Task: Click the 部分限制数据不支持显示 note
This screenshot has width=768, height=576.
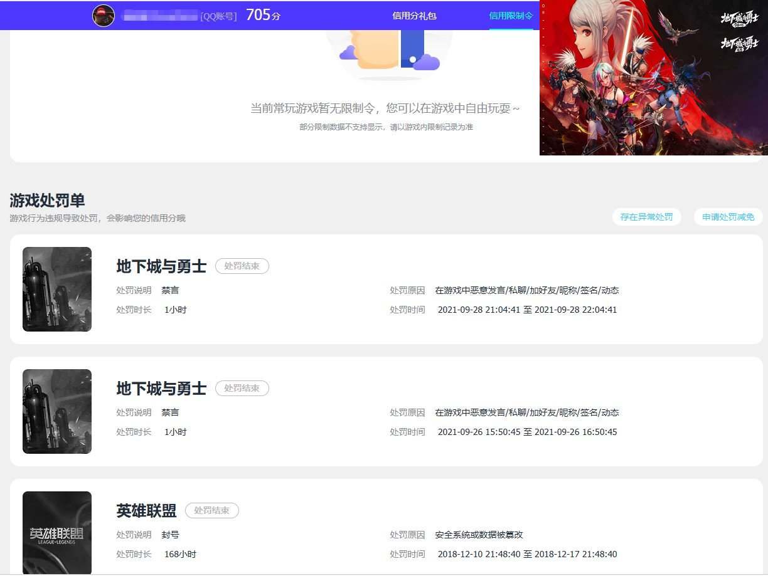Action: tap(386, 127)
